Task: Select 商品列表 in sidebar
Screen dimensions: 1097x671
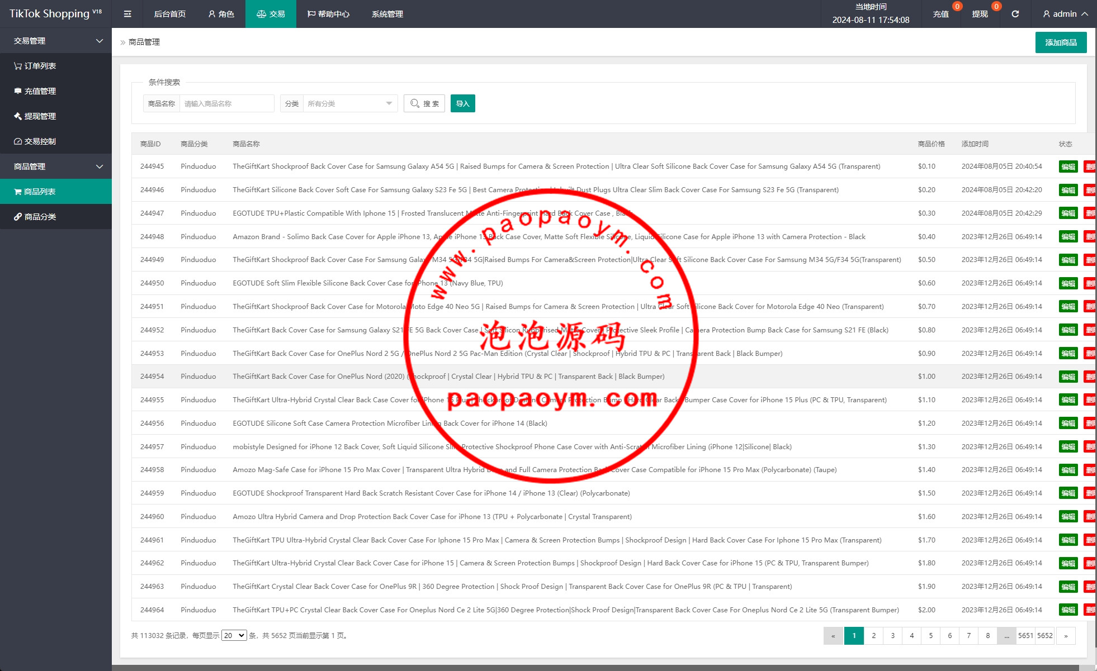Action: coord(56,192)
